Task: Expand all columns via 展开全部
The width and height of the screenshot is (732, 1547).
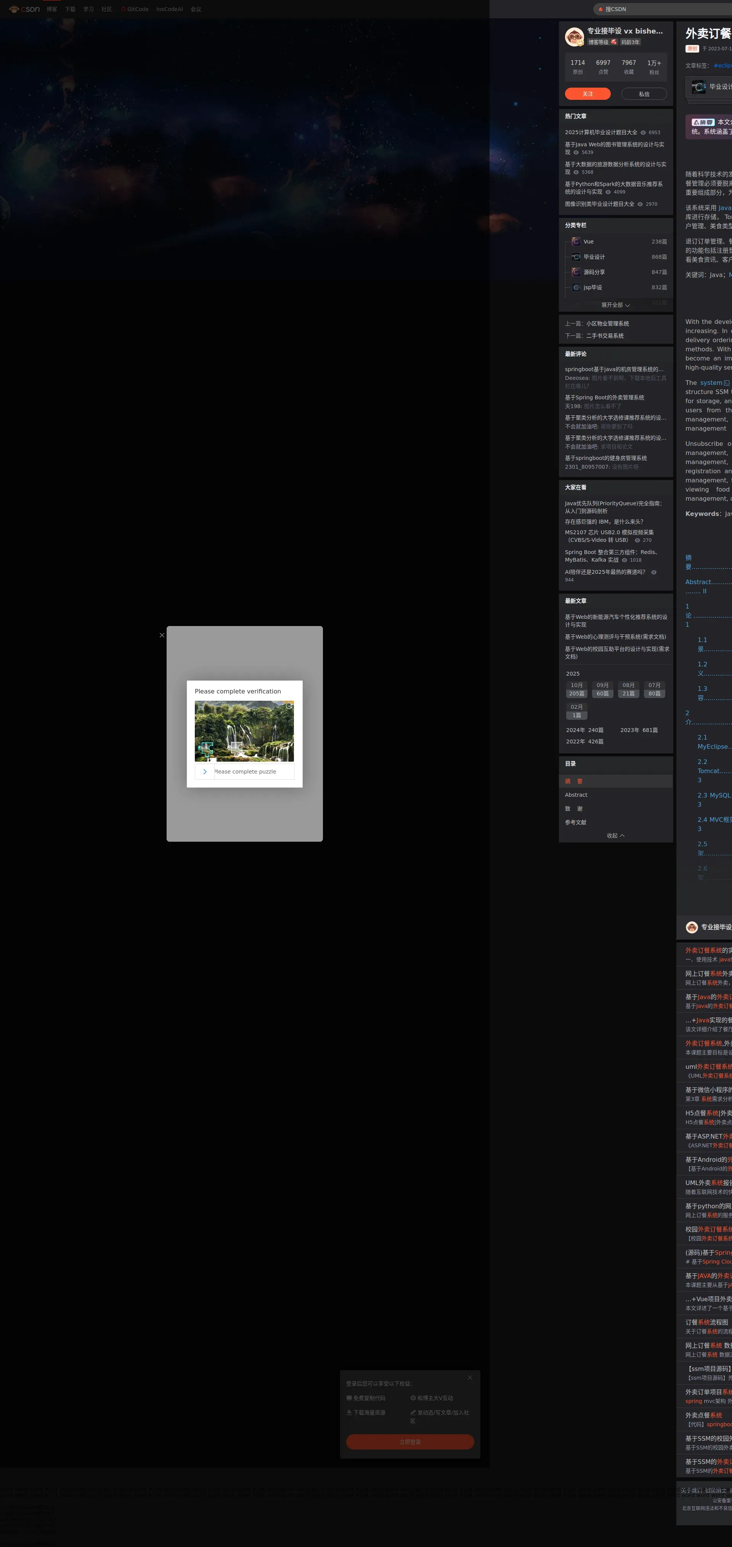Action: (x=615, y=305)
